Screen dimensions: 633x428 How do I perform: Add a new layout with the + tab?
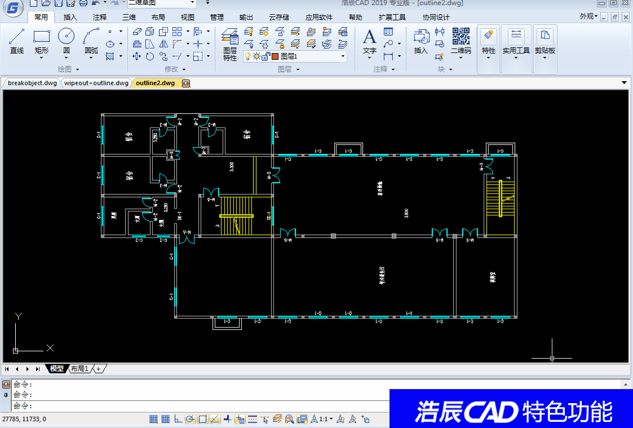coord(99,369)
